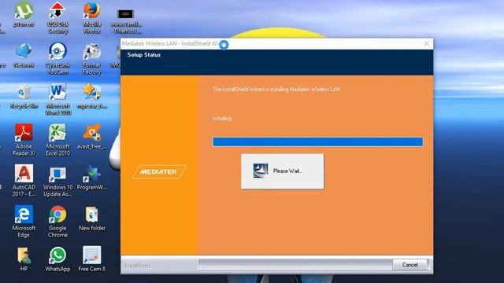The width and height of the screenshot is (504, 283).
Task: Close the Mediatek Wireless LAN installer window
Action: 426,44
